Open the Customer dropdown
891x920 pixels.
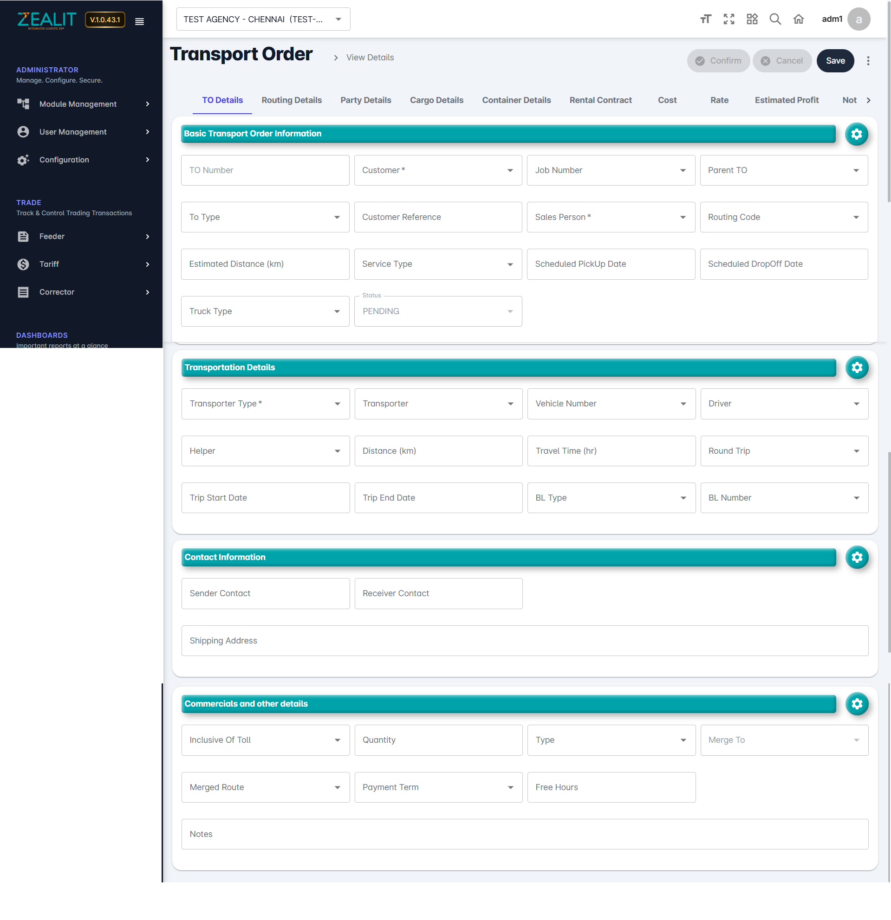(437, 170)
